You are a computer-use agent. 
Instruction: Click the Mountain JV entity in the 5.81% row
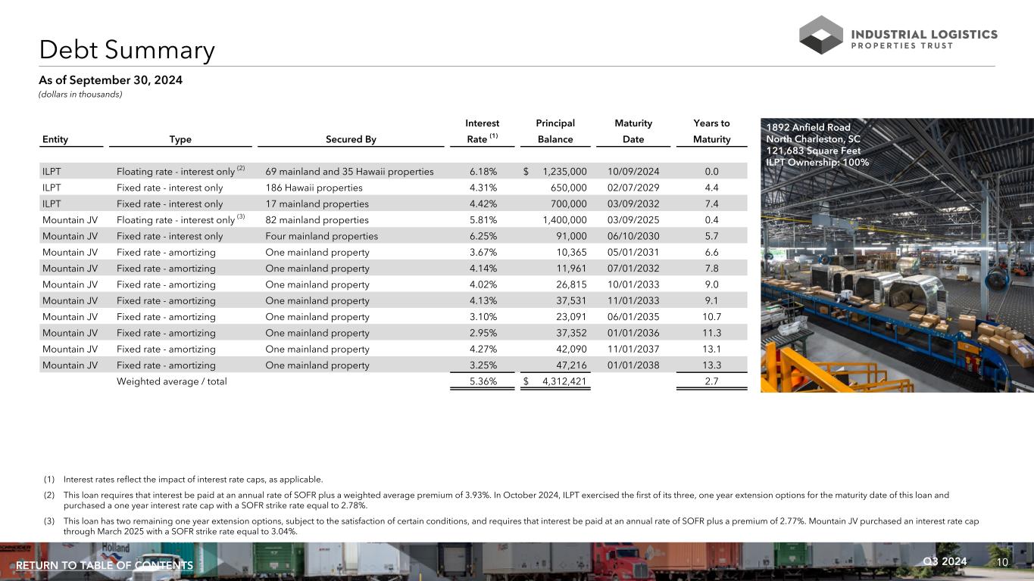(x=70, y=220)
